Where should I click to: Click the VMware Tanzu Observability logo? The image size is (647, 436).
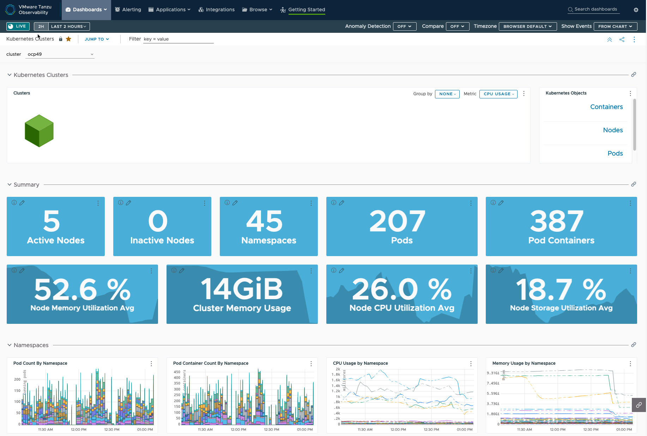[28, 10]
